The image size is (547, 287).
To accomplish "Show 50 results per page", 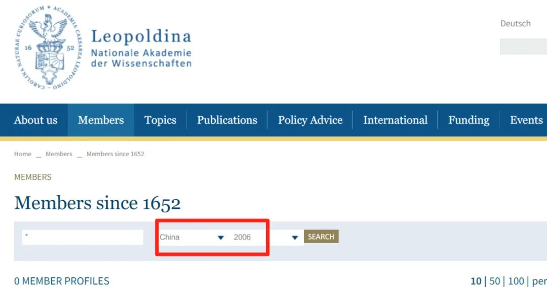I will pos(494,281).
